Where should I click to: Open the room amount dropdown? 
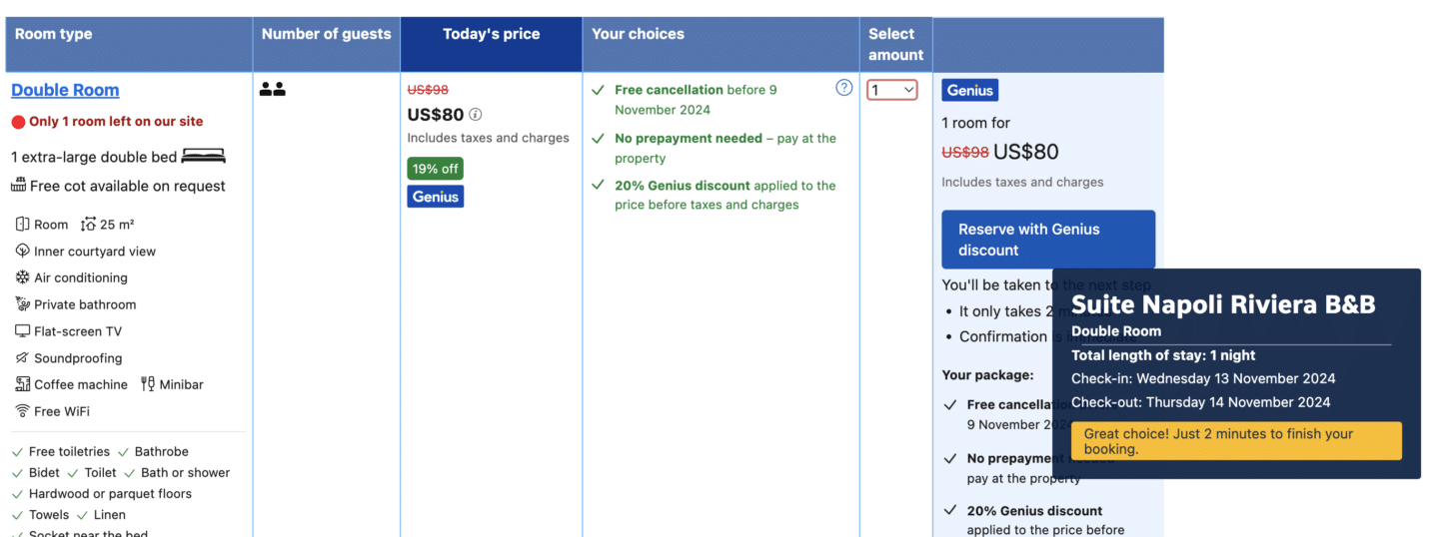point(892,90)
